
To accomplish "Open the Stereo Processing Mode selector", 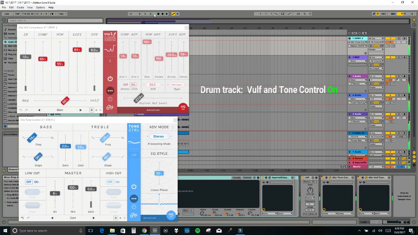I will (158, 136).
